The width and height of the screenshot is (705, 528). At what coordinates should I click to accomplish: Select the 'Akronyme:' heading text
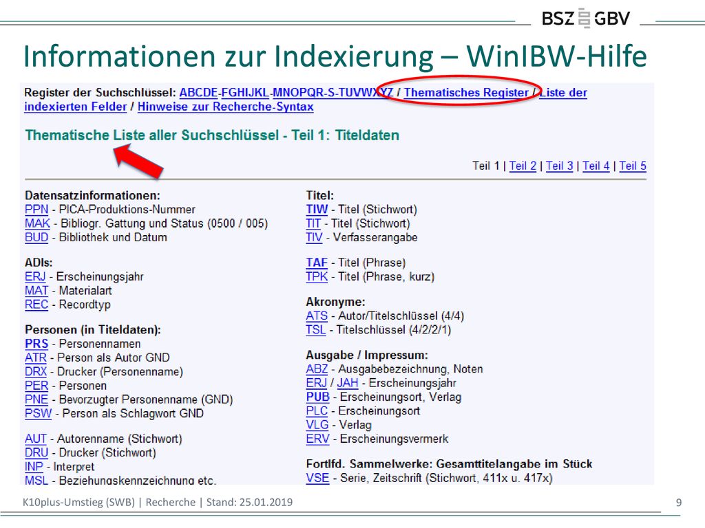pos(335,302)
